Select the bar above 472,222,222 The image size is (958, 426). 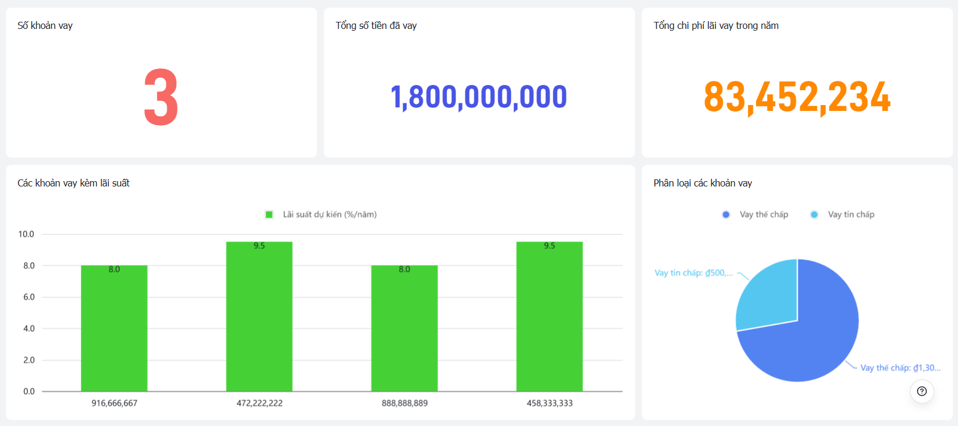click(x=259, y=316)
